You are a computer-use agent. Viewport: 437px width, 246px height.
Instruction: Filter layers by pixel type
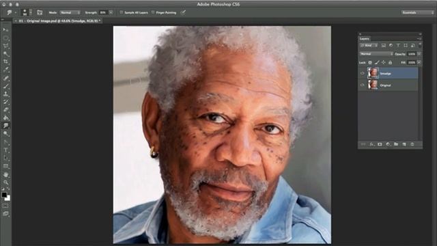point(384,46)
